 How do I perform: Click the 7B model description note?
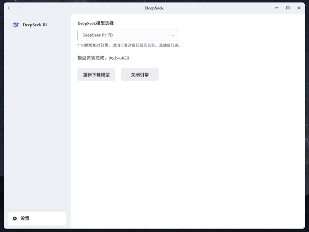pyautogui.click(x=129, y=45)
